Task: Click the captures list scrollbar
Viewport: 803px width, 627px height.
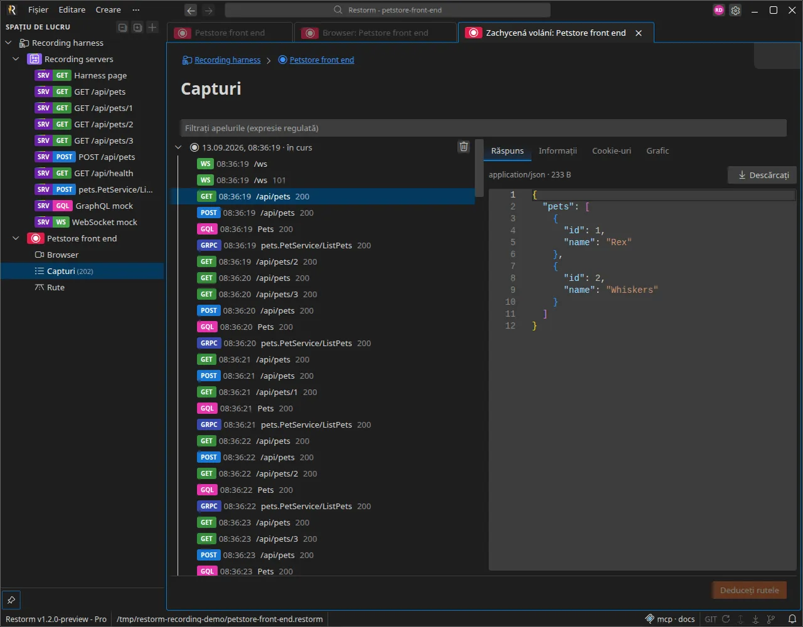Action: pos(479,168)
